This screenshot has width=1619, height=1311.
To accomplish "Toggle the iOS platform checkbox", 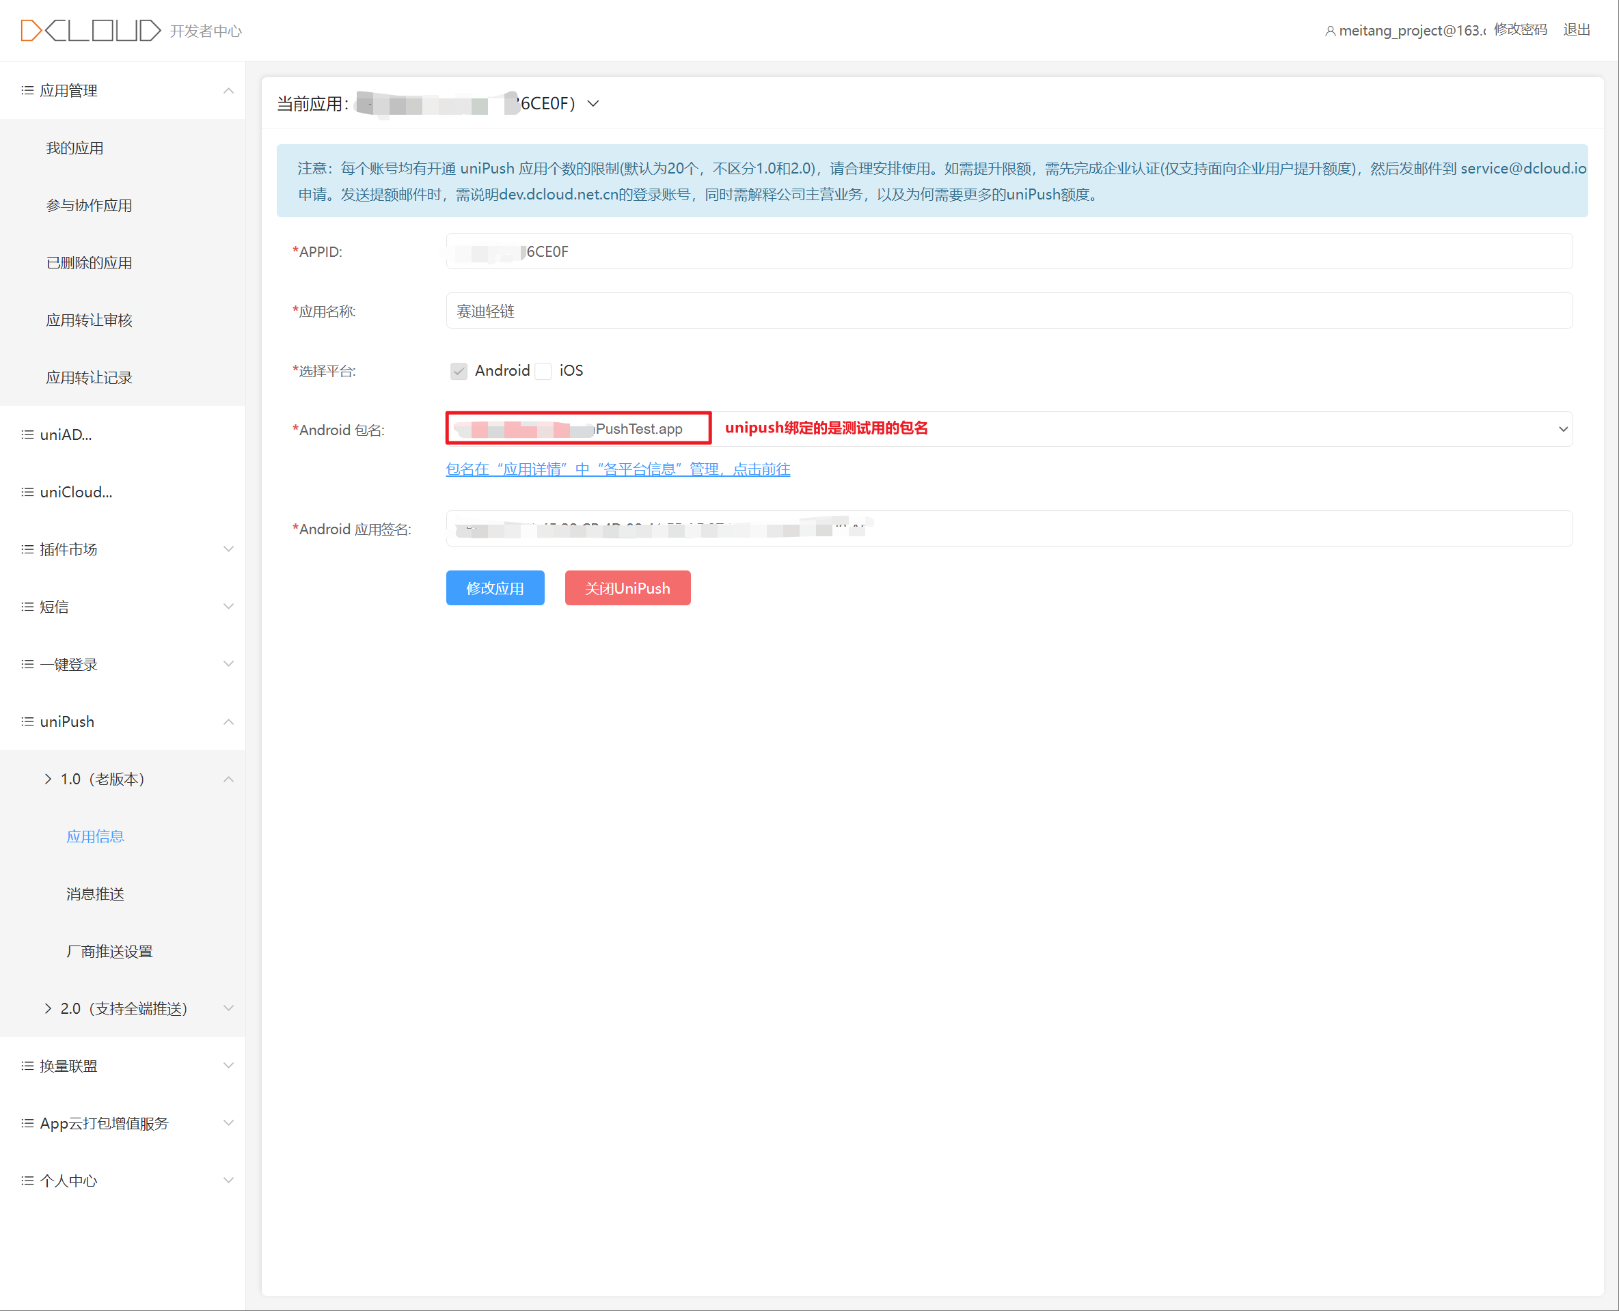I will [x=543, y=371].
